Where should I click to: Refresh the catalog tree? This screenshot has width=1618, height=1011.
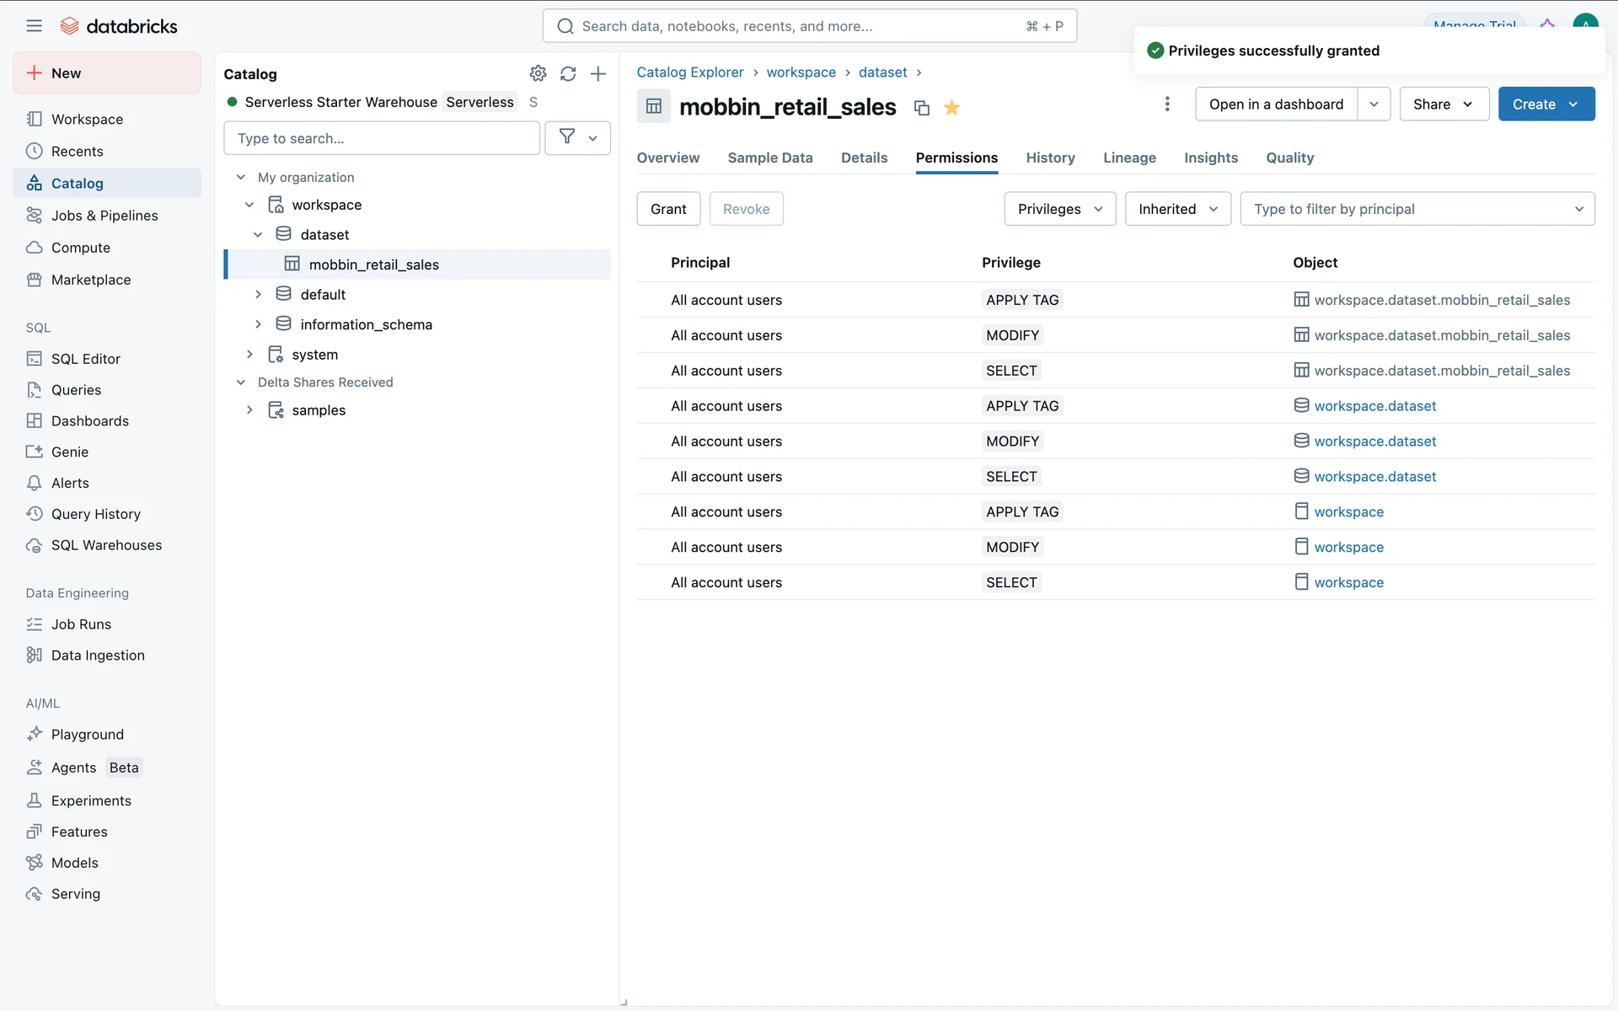click(x=568, y=74)
